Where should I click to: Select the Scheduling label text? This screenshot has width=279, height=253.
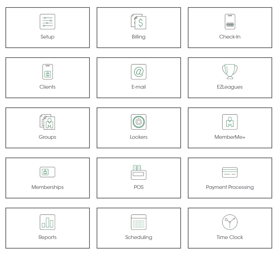click(x=138, y=237)
